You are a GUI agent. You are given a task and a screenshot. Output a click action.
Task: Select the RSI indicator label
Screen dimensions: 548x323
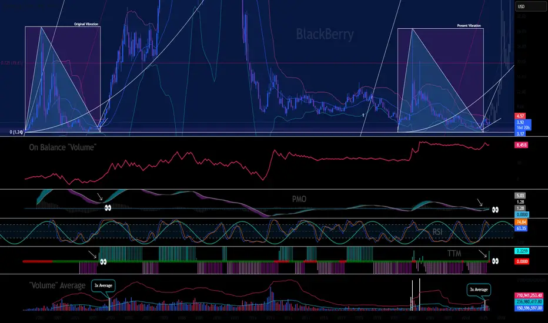point(437,232)
